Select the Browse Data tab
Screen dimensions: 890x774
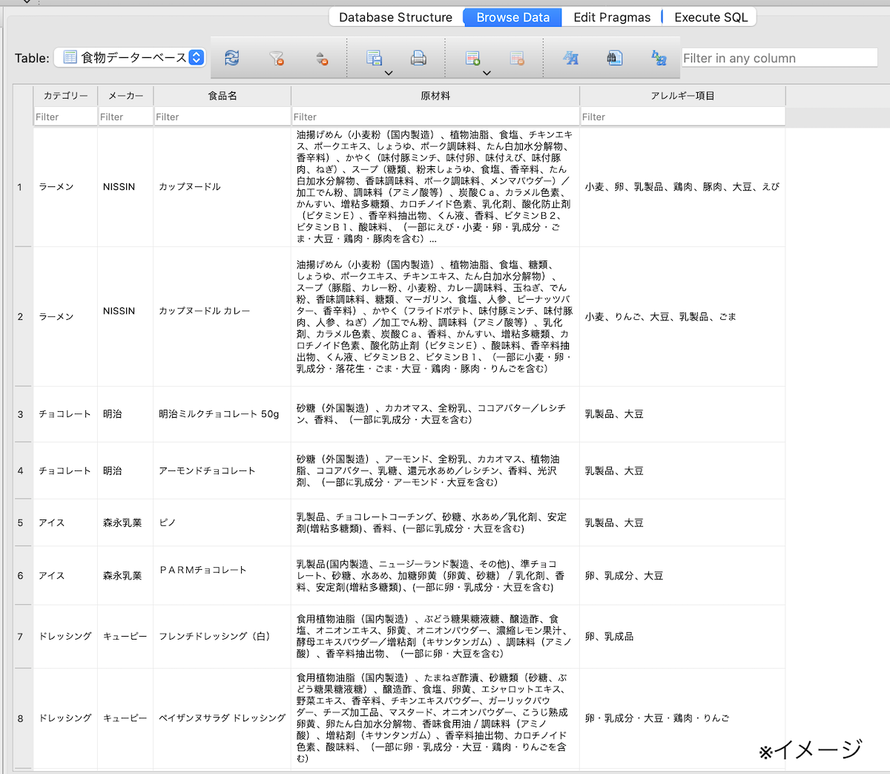coord(512,17)
